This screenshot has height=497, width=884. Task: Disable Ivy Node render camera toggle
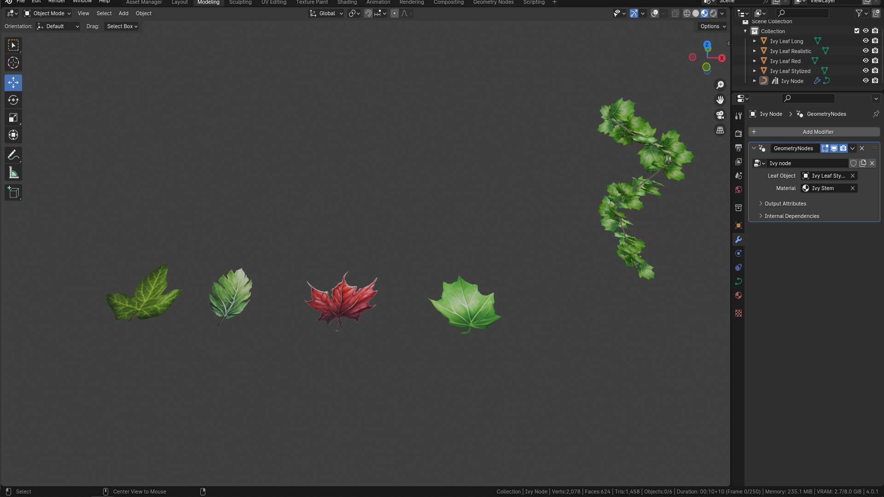(x=875, y=81)
